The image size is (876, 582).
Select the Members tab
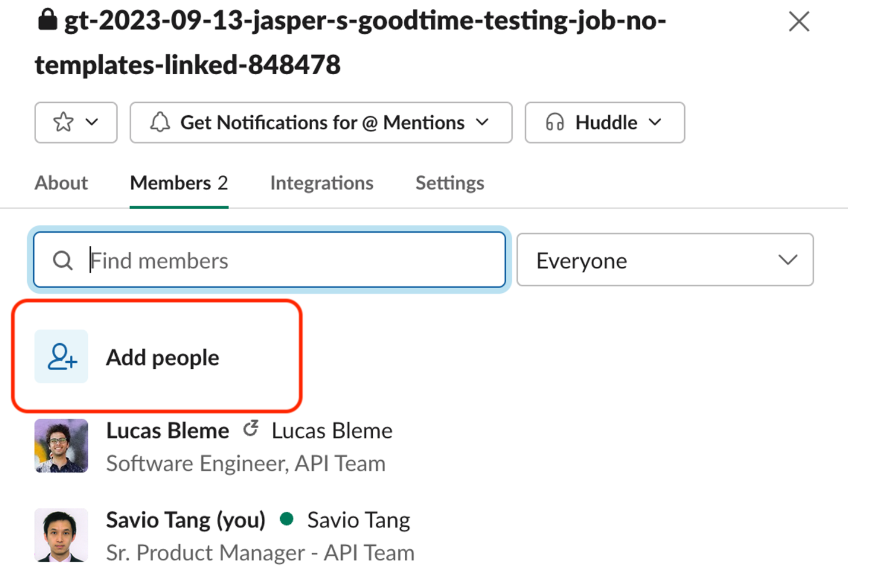[x=179, y=183]
